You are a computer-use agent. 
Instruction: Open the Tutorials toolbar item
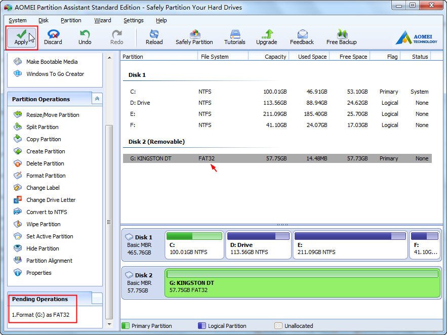[234, 37]
